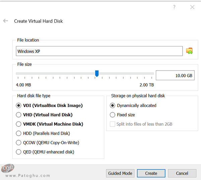Viewport: 201px width, 180px height.
Task: Click the folder browse icon for file location
Action: point(189,51)
